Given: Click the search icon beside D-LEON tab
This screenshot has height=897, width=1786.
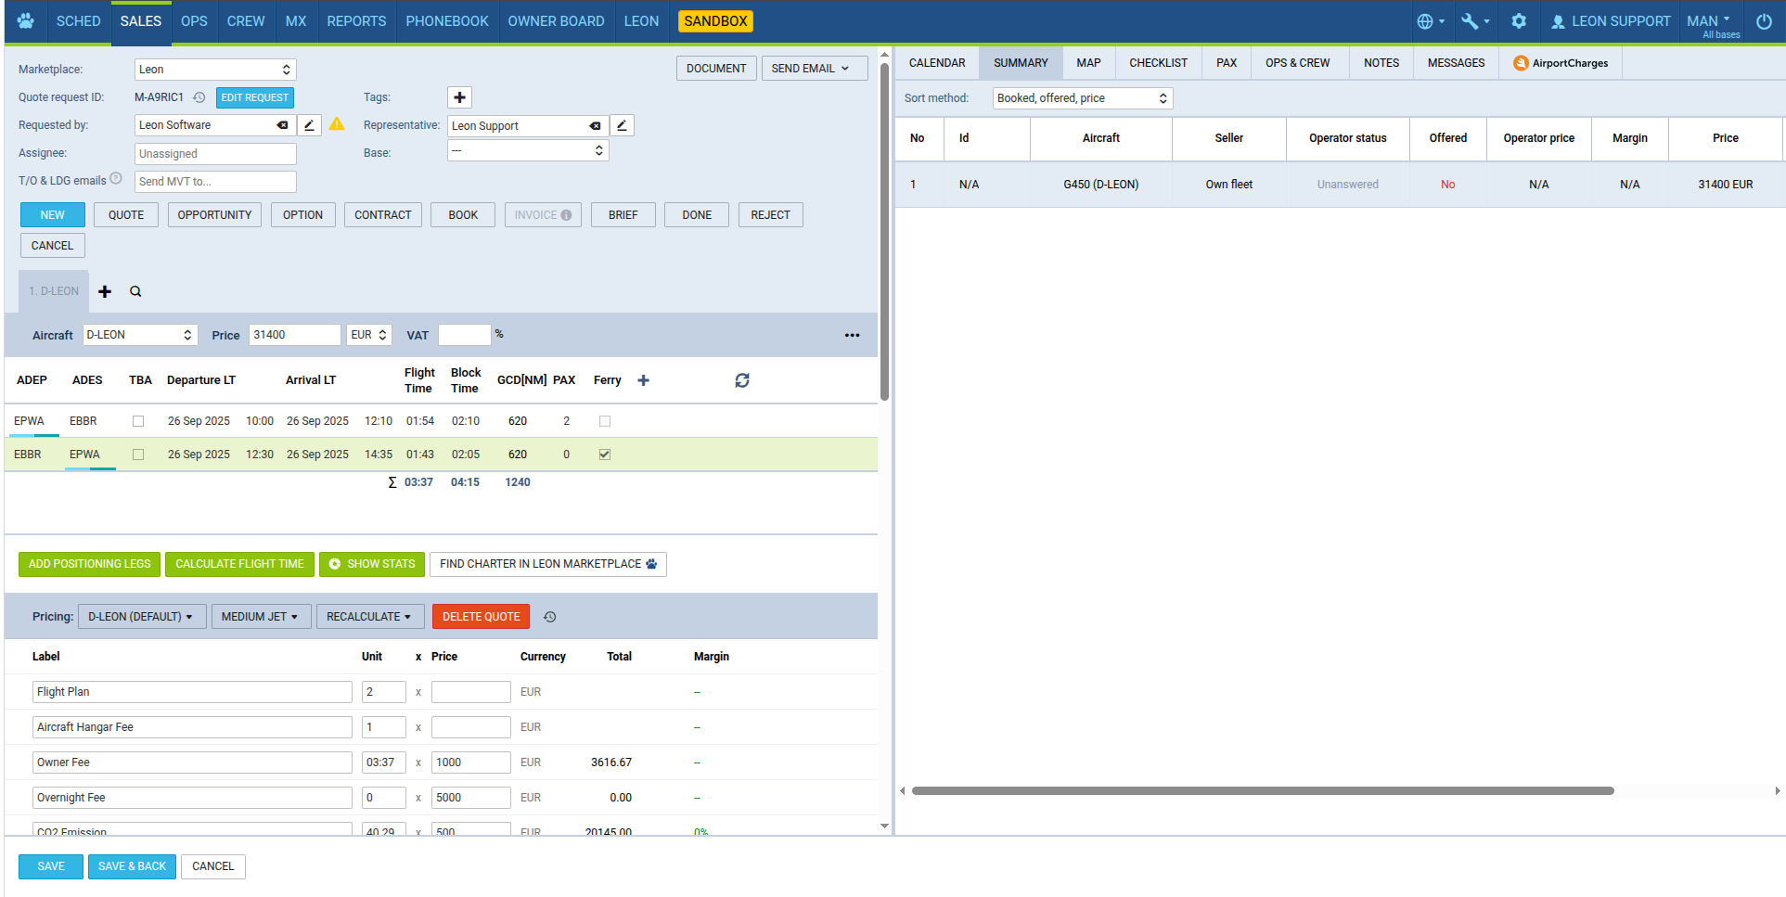Looking at the screenshot, I should (x=135, y=291).
